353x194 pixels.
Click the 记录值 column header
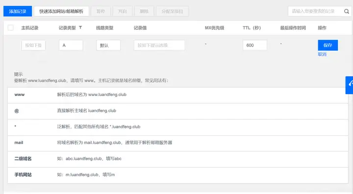coord(140,28)
